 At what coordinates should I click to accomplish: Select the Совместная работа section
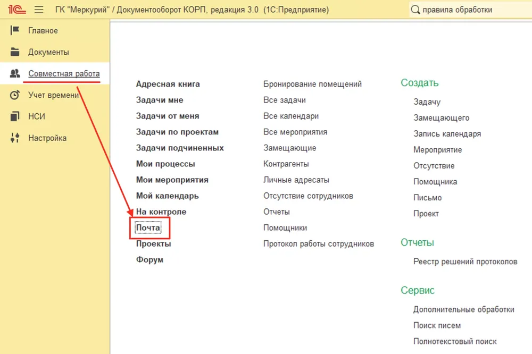64,73
